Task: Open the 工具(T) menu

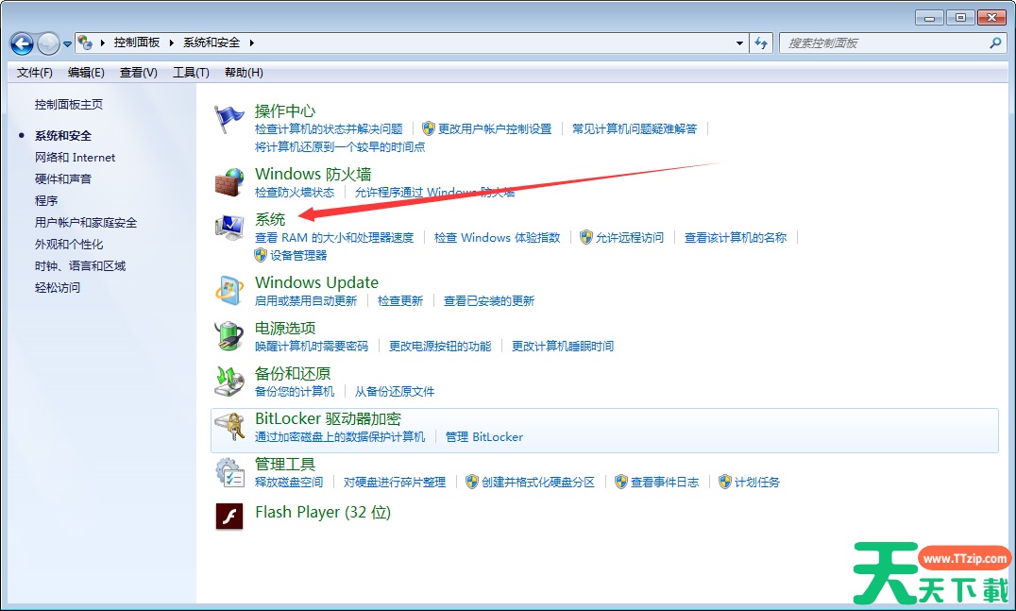Action: click(191, 73)
